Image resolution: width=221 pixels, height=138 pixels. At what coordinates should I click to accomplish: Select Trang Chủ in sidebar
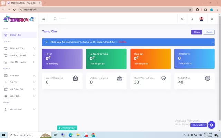[19, 35]
